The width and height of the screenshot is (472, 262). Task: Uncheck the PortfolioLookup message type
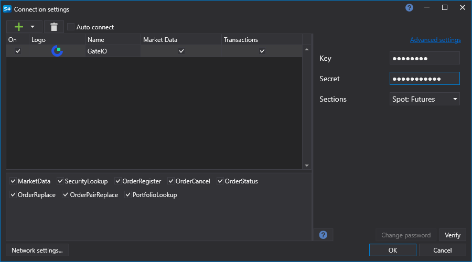click(128, 194)
